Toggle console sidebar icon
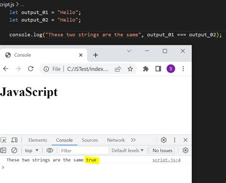 pos(3,151)
